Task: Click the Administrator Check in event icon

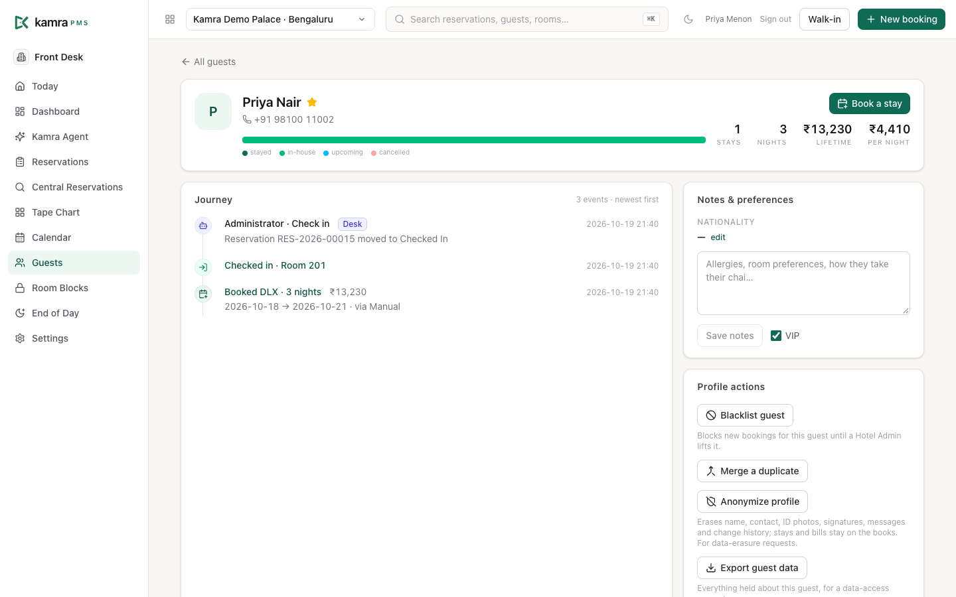Action: pyautogui.click(x=203, y=226)
